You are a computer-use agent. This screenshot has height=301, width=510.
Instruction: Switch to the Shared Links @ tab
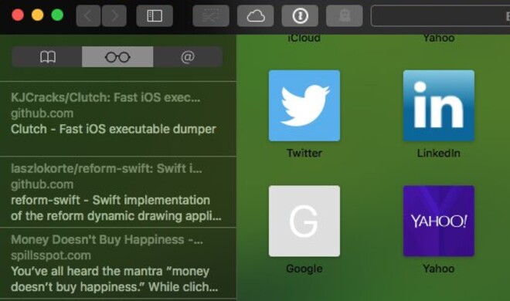click(x=188, y=57)
